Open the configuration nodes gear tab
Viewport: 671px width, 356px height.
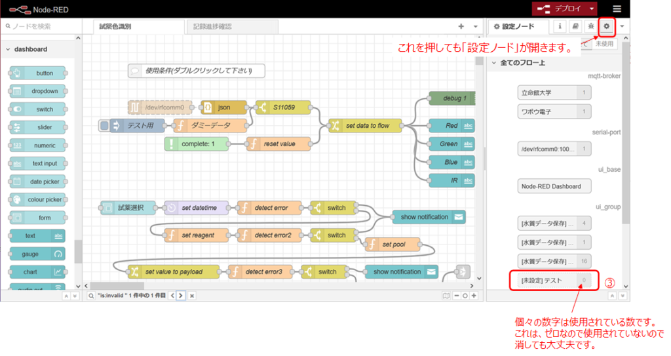(607, 26)
